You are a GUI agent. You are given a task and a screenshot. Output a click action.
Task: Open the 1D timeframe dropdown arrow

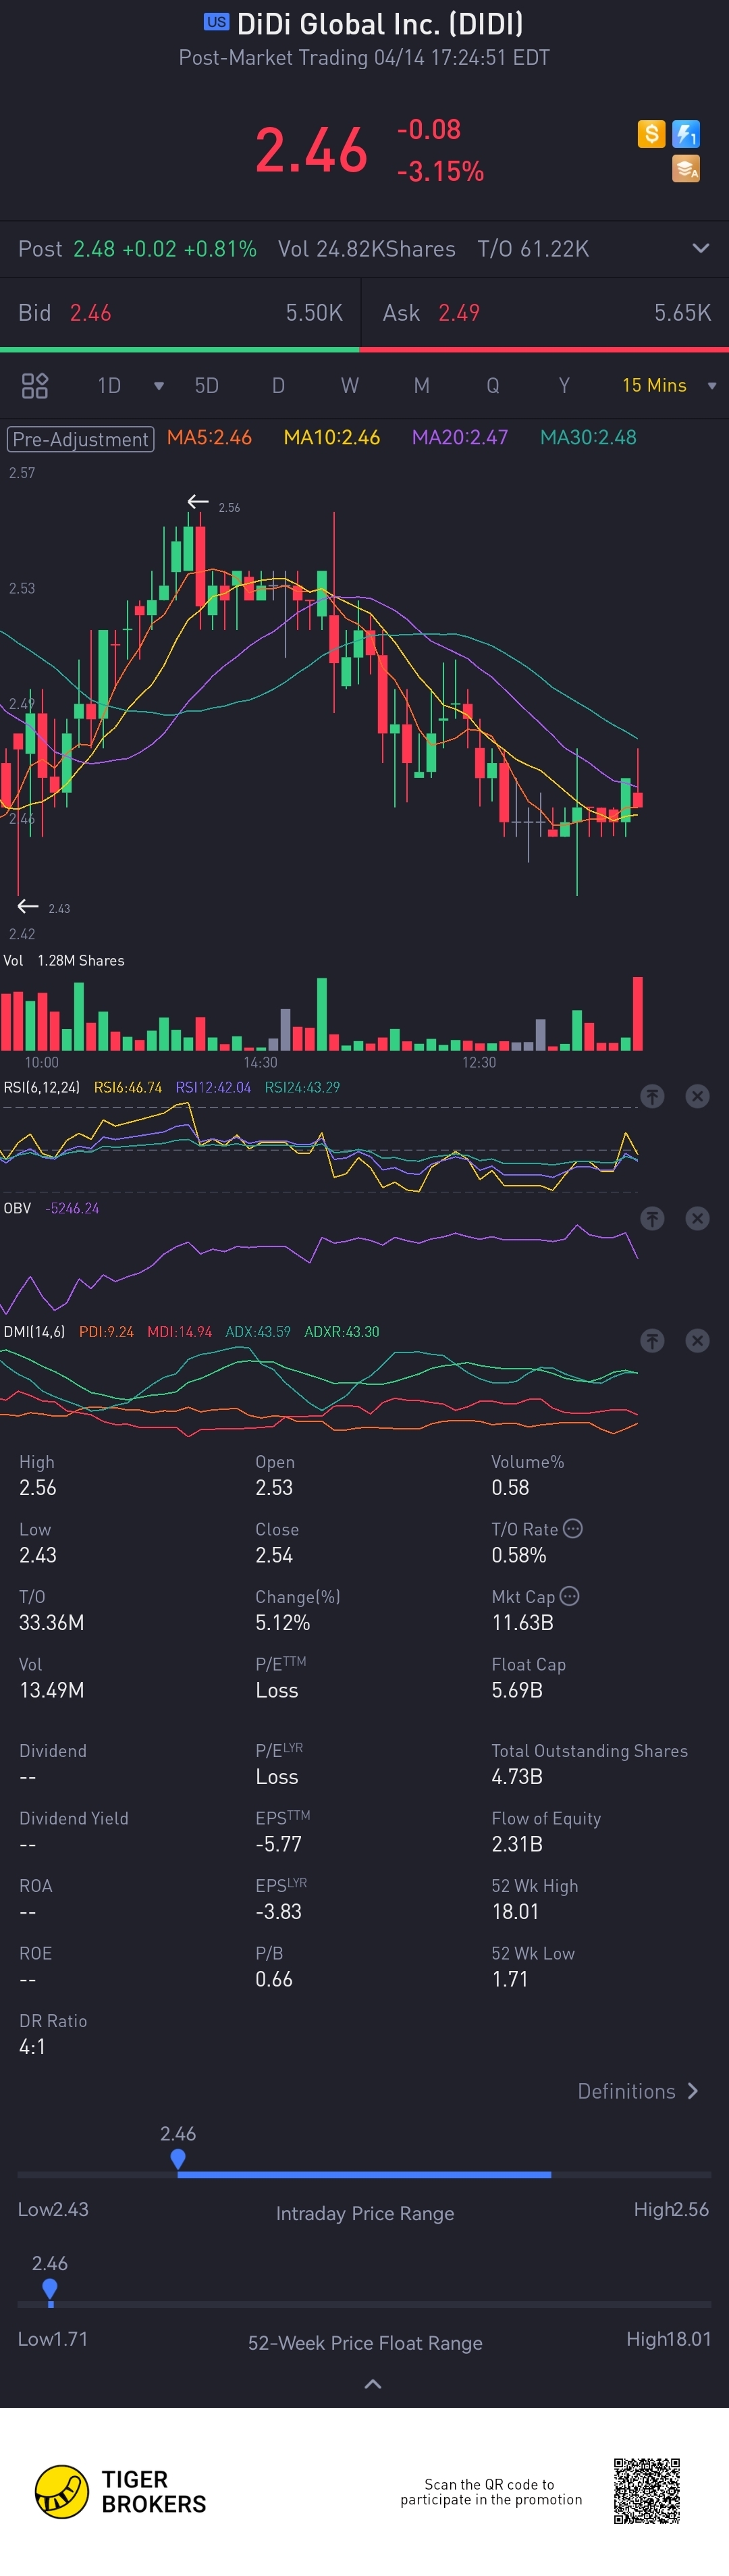click(x=158, y=386)
